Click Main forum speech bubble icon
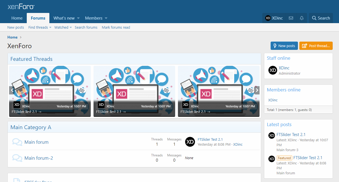The image size is (339, 182). (x=17, y=142)
